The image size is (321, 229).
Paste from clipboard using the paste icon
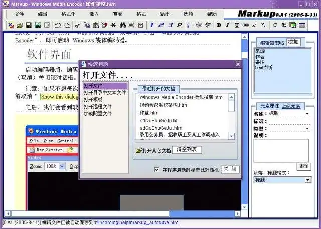pos(96,25)
